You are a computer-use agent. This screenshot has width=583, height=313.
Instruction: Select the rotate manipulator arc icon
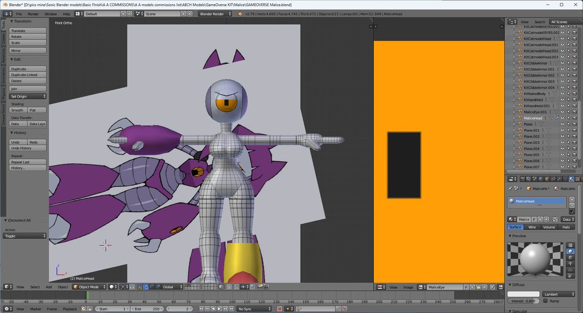tap(152, 287)
